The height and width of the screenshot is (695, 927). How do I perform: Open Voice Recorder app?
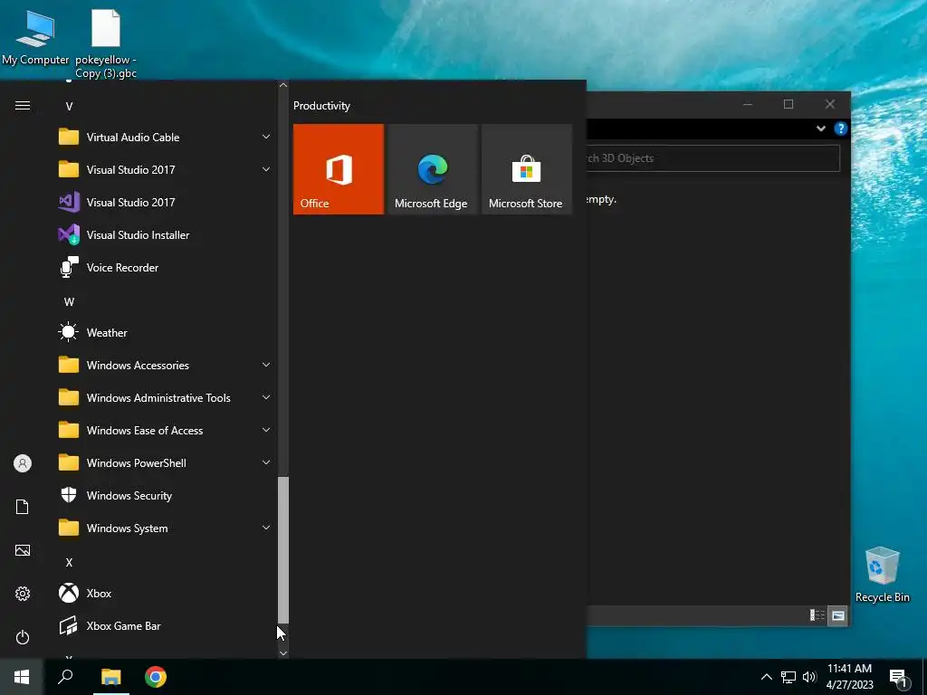[166, 267]
